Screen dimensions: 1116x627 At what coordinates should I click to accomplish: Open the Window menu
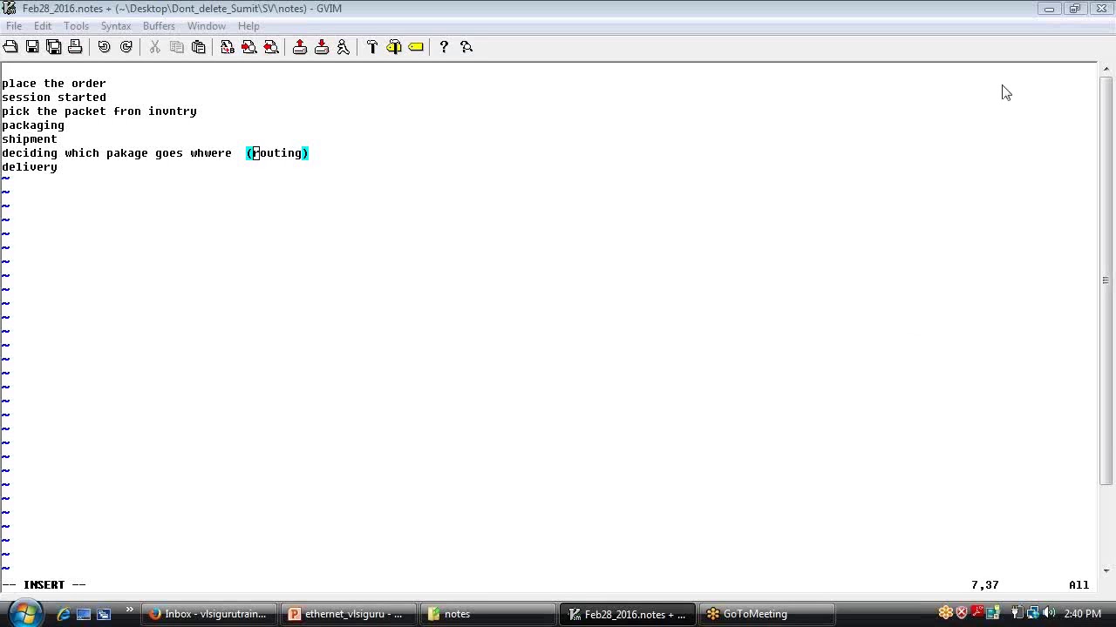pos(207,26)
